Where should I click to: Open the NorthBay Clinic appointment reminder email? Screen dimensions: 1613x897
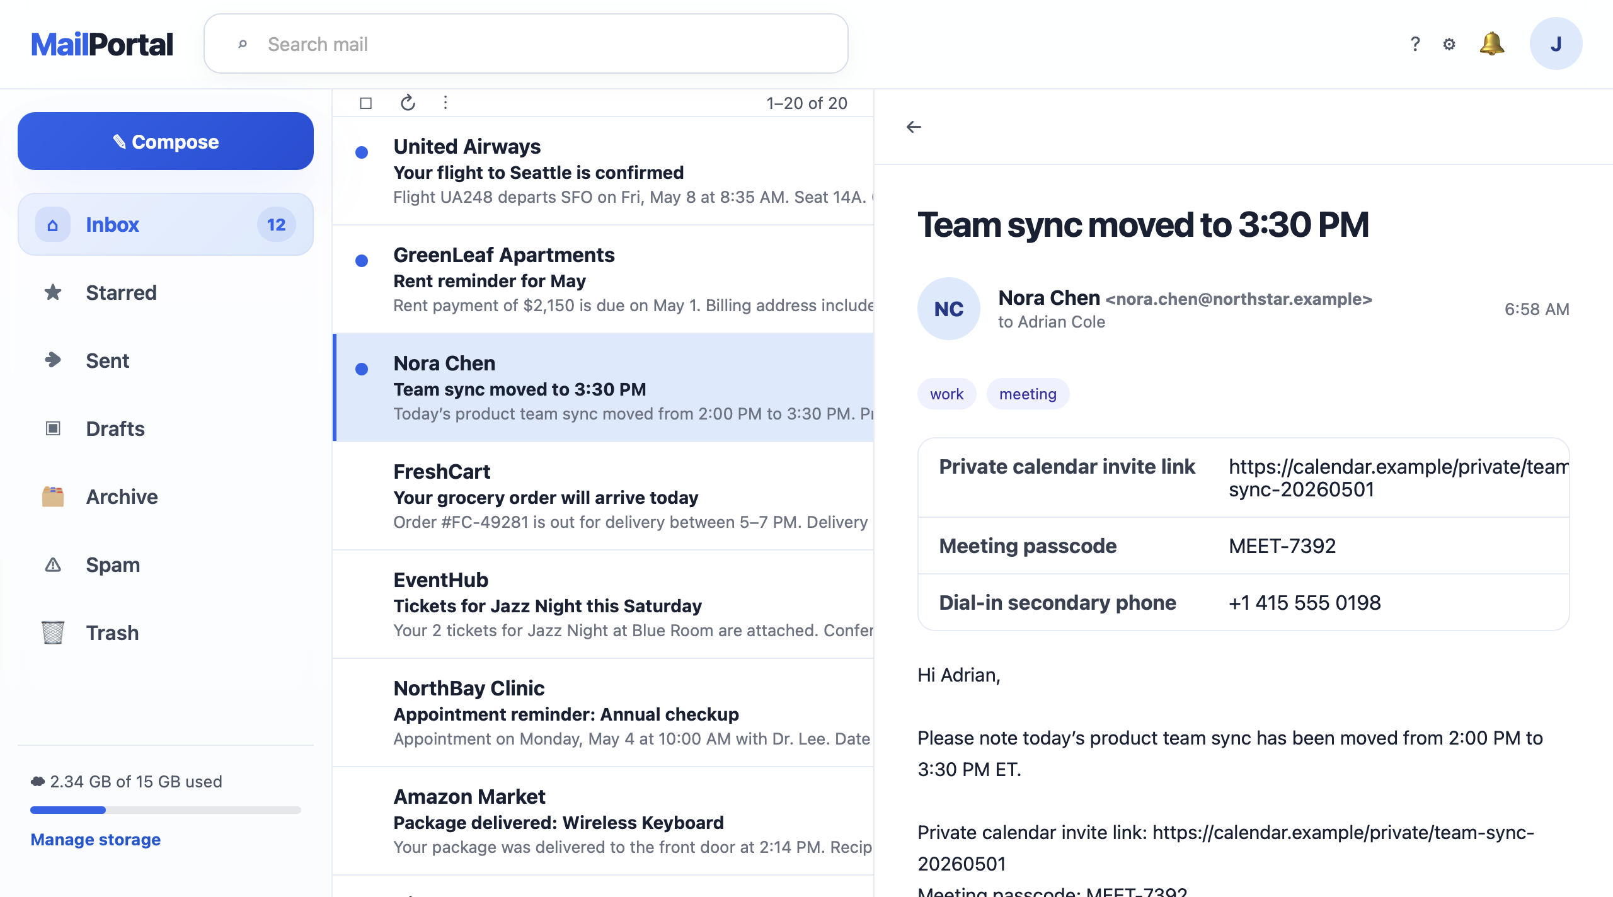coord(603,713)
